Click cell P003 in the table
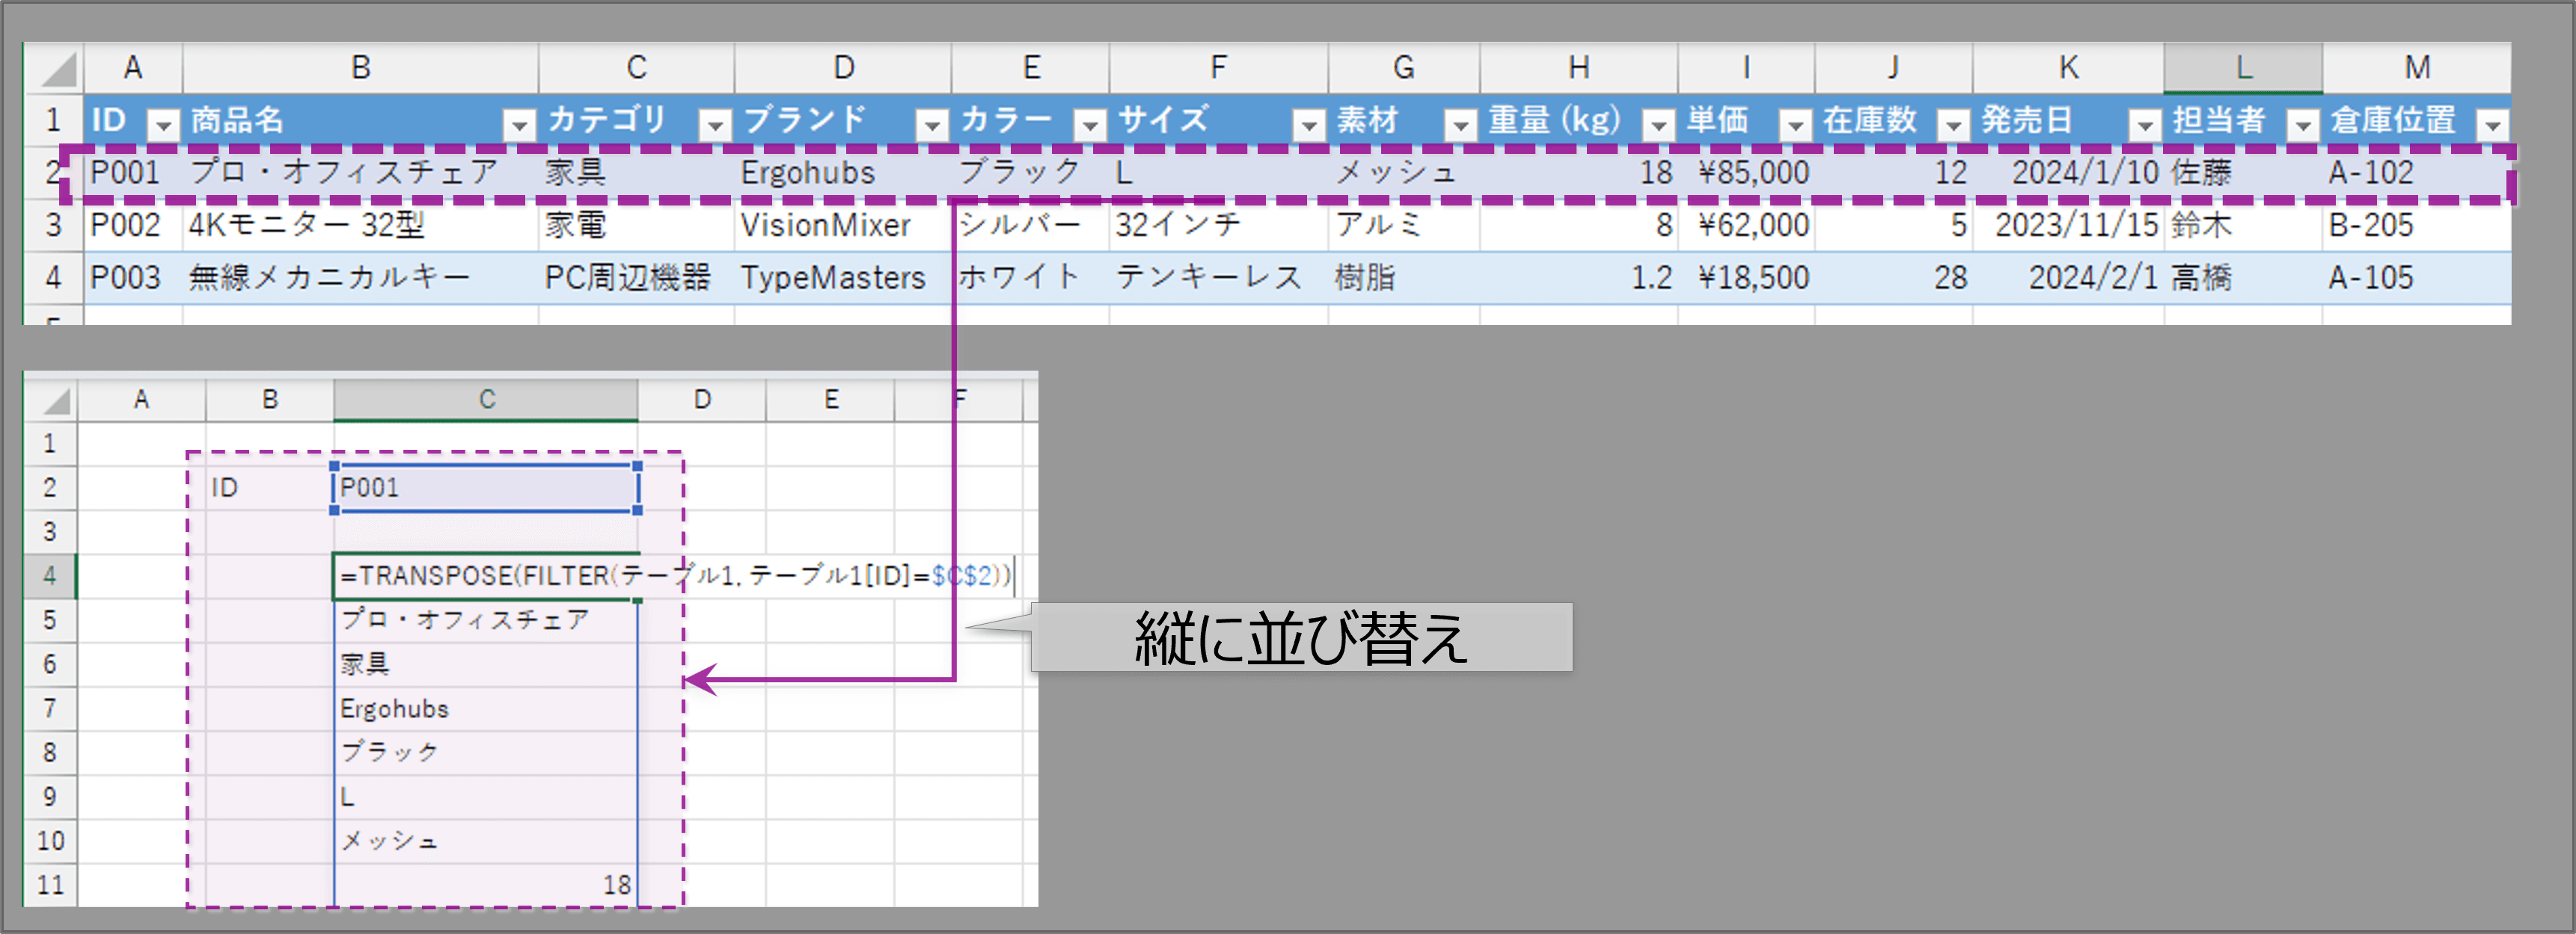Screen dimensions: 2576x934 (133, 278)
